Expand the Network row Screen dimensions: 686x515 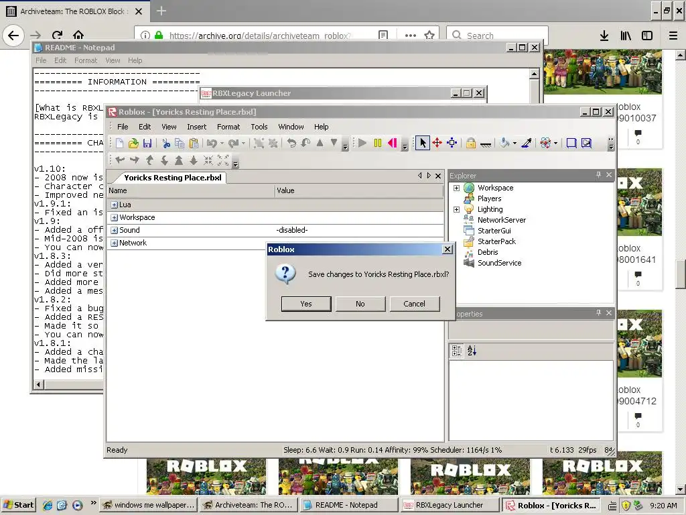tap(114, 243)
